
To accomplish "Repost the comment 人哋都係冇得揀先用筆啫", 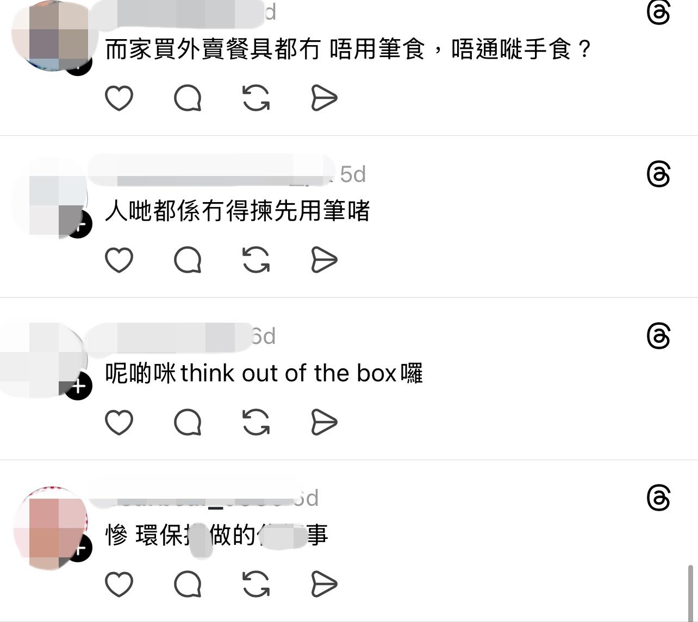I will (256, 260).
